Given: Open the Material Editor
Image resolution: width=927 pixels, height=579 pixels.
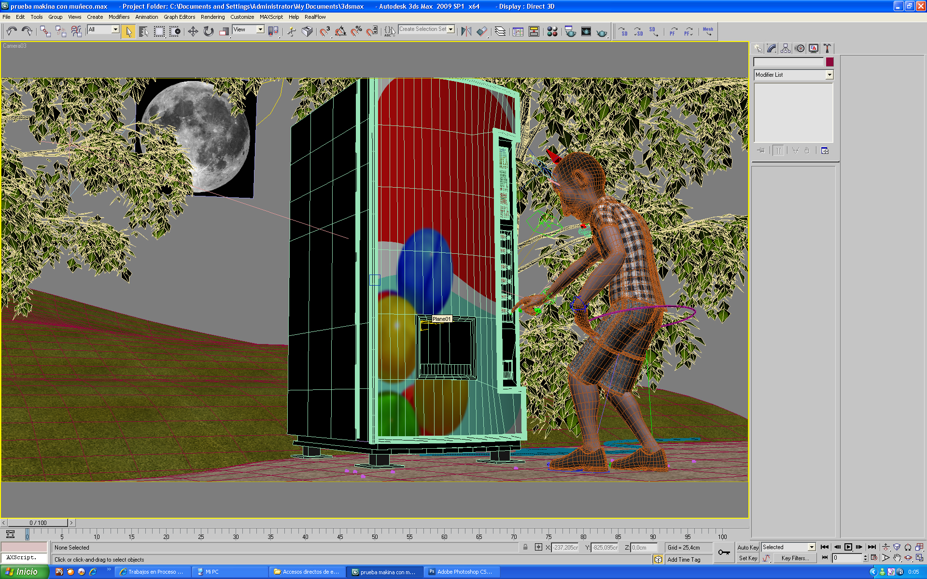Looking at the screenshot, I should (552, 32).
